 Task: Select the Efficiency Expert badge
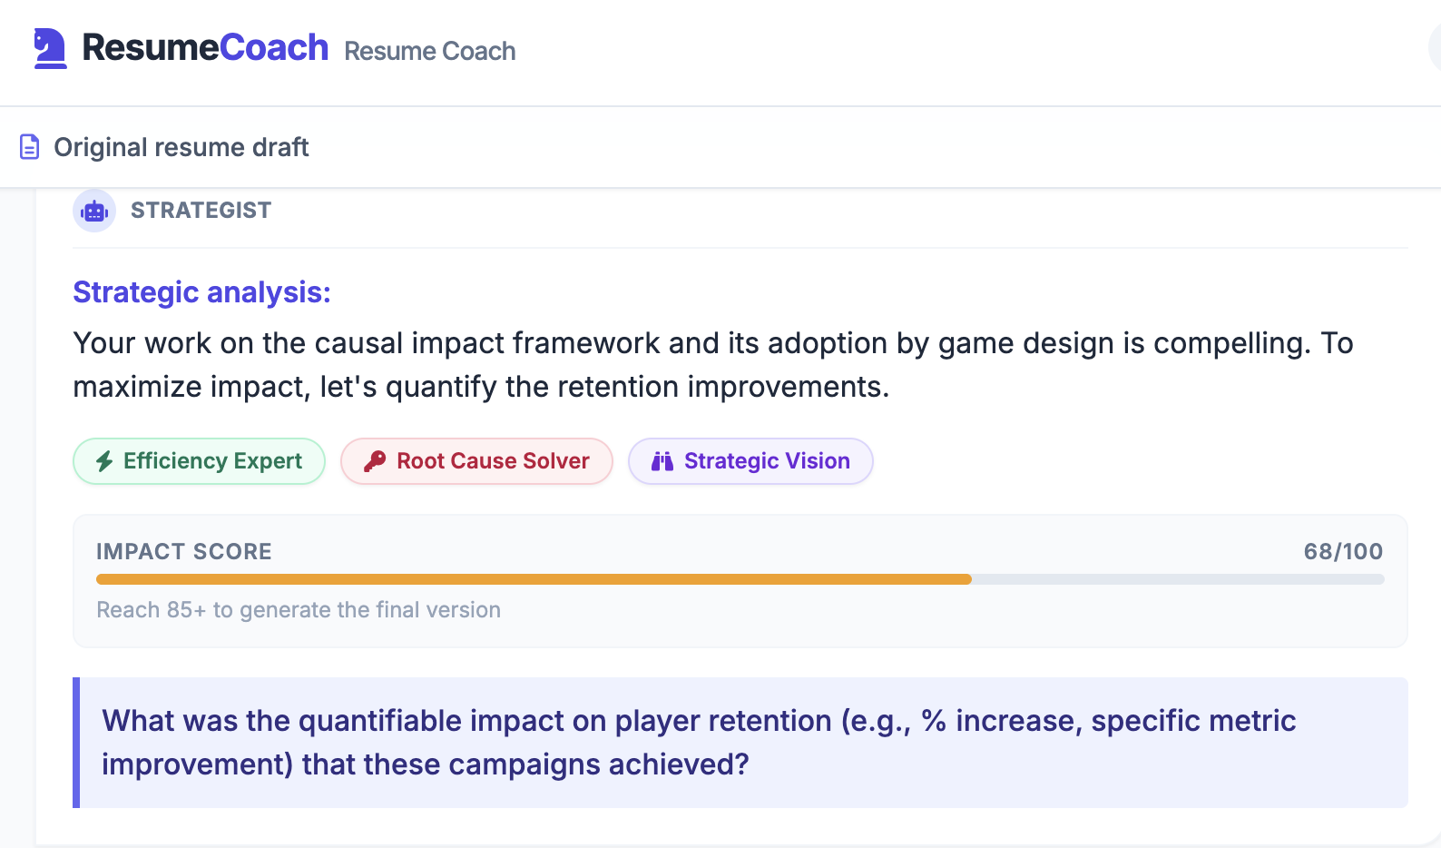(199, 461)
